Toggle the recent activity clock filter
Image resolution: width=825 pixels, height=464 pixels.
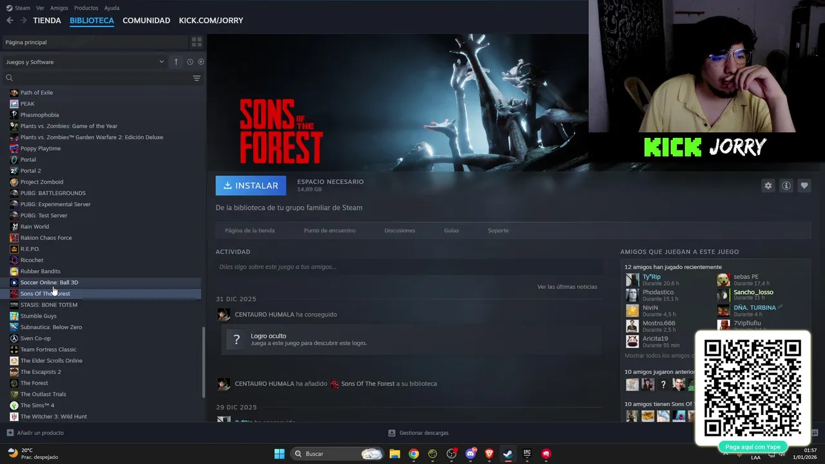[x=190, y=62]
